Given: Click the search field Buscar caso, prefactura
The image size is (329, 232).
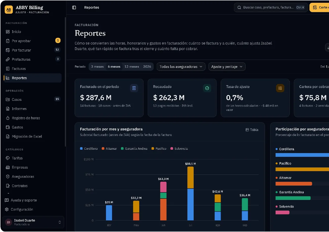Looking at the screenshot, I should click(271, 8).
